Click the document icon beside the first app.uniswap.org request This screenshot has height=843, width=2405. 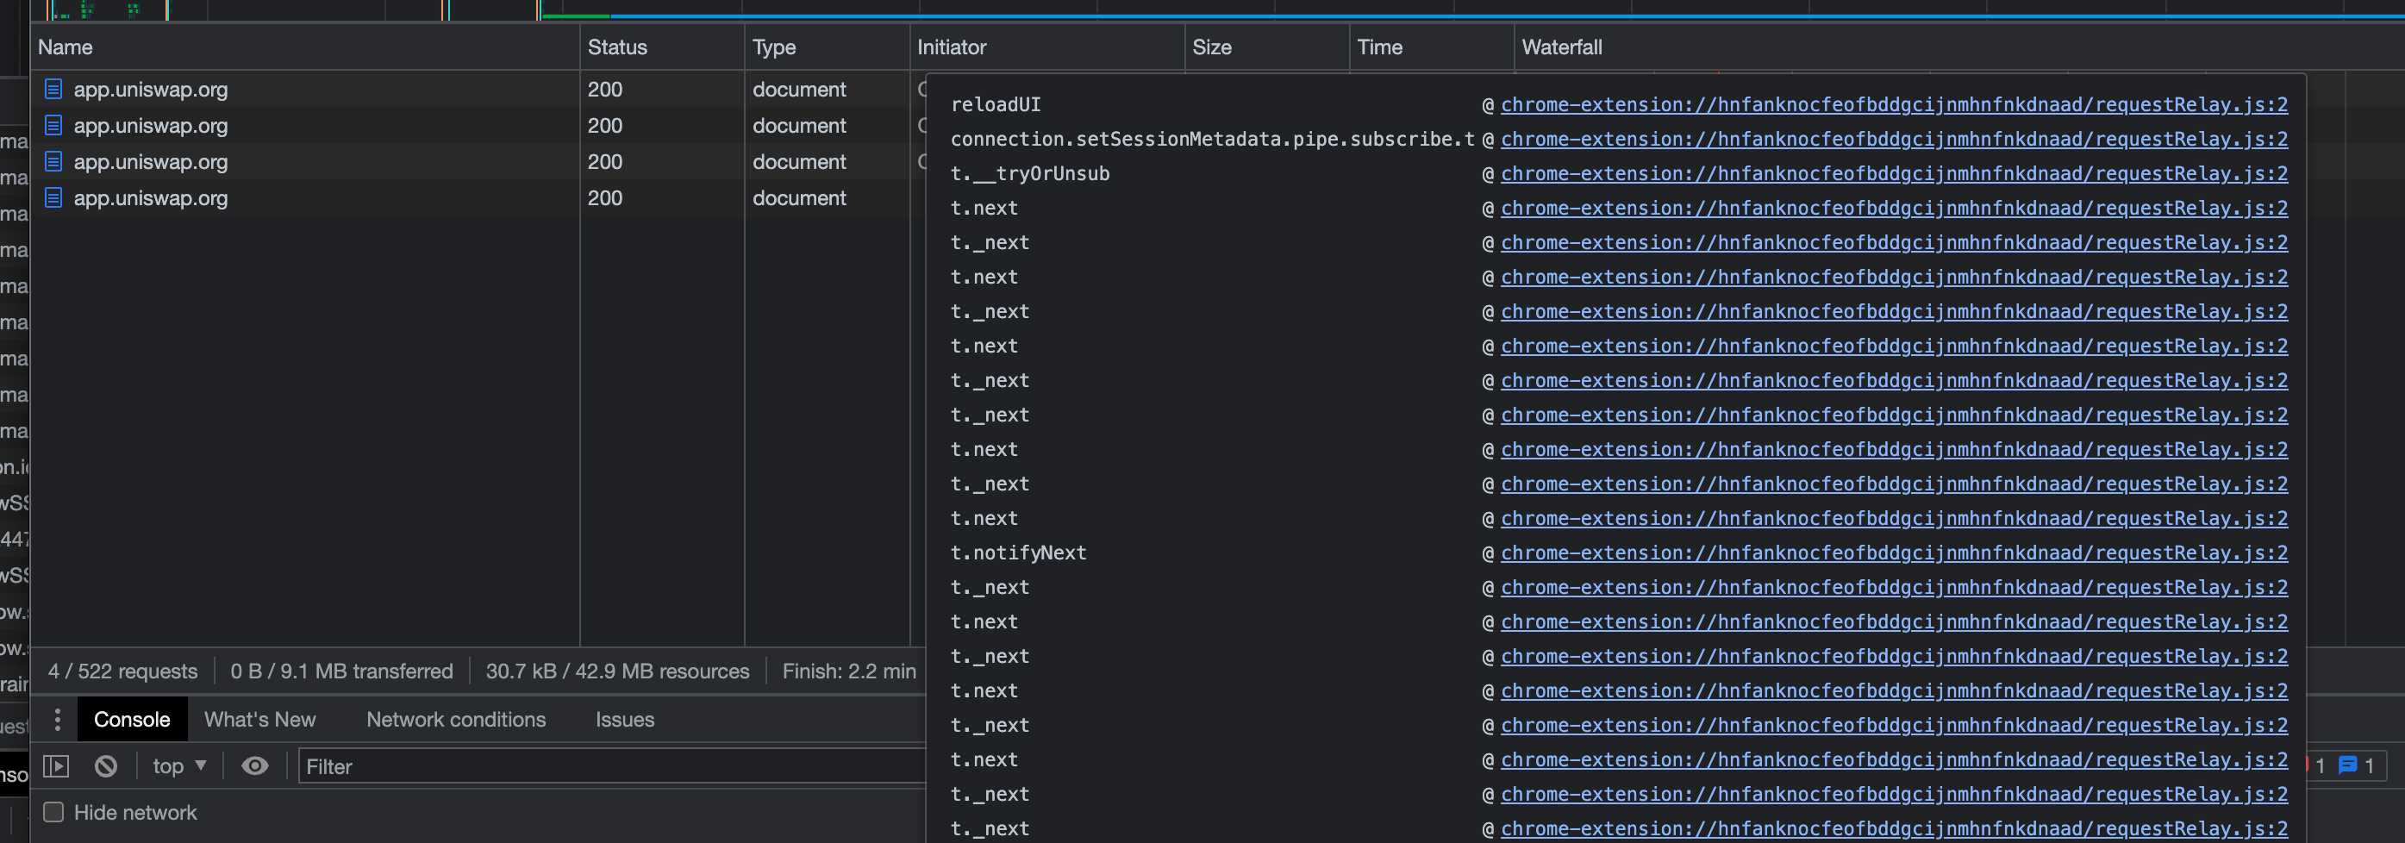[54, 89]
